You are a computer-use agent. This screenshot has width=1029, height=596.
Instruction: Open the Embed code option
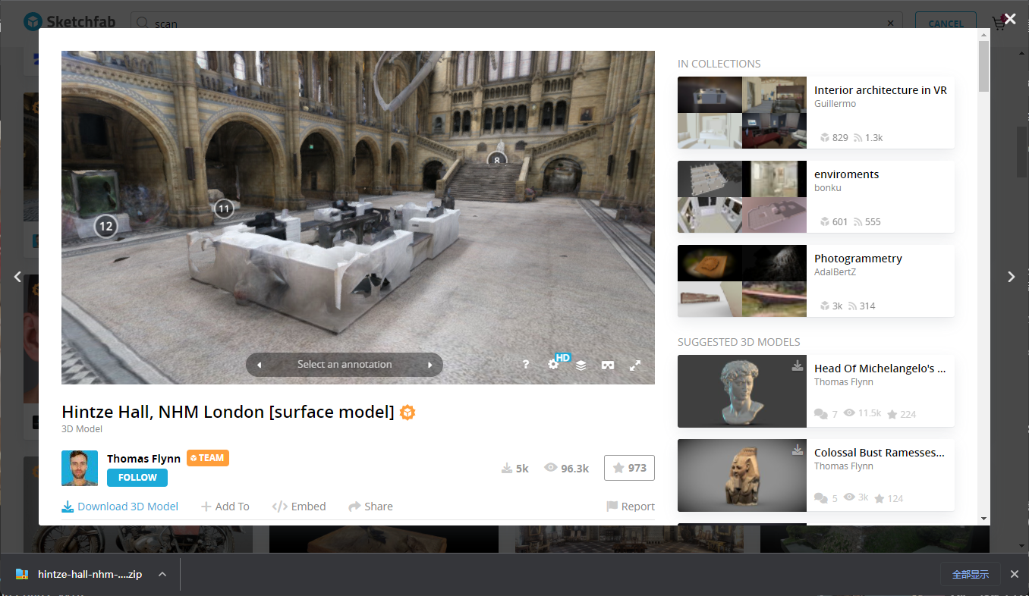(x=299, y=507)
